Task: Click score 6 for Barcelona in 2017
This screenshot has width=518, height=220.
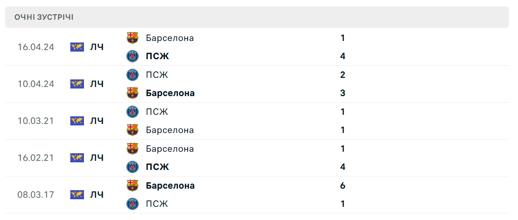Action: point(343,186)
